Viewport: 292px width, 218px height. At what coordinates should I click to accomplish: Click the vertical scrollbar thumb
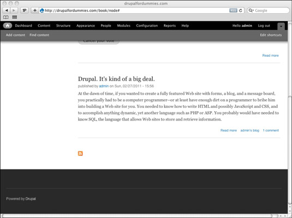[290, 150]
